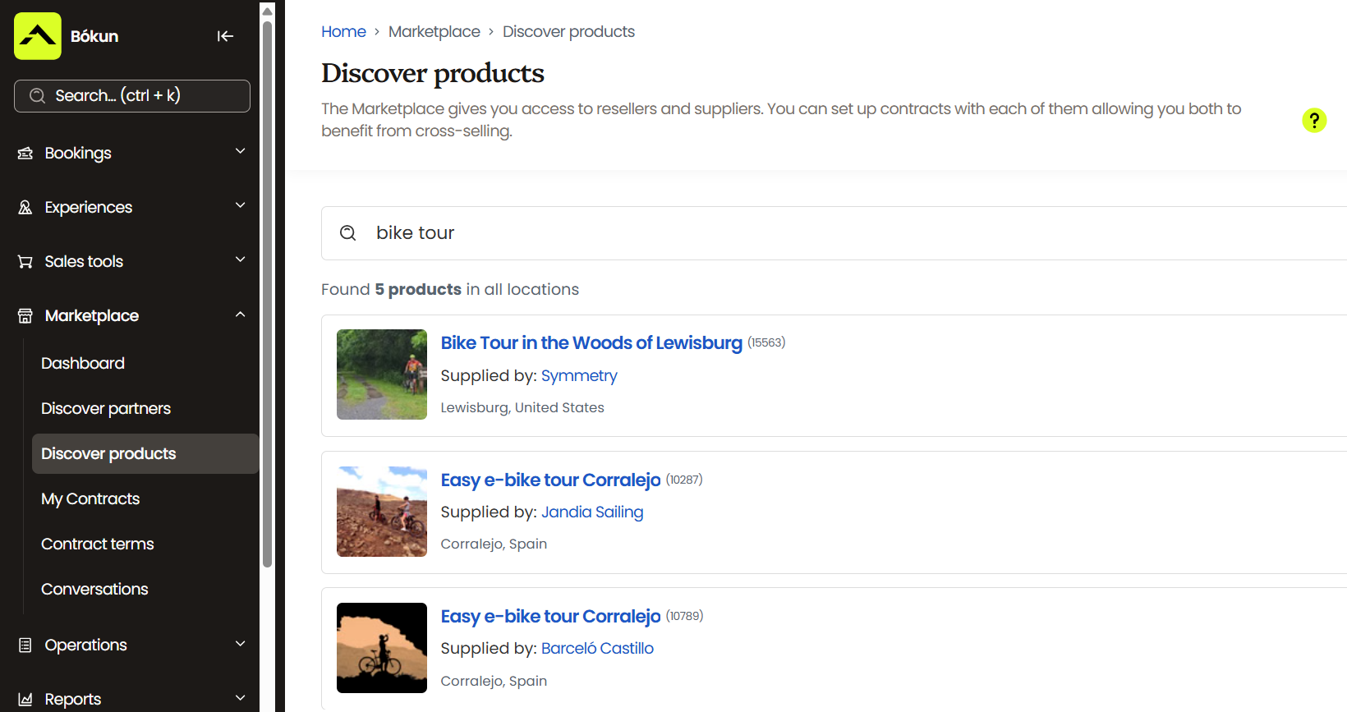Click the Sales tools cart icon

coord(25,262)
